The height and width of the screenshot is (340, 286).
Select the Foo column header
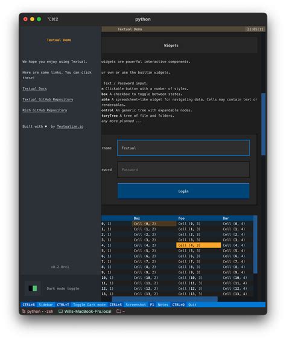tap(181, 218)
